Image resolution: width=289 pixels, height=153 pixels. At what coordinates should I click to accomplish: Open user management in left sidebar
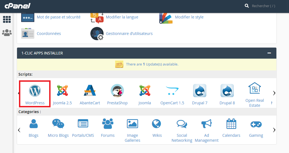(7, 33)
